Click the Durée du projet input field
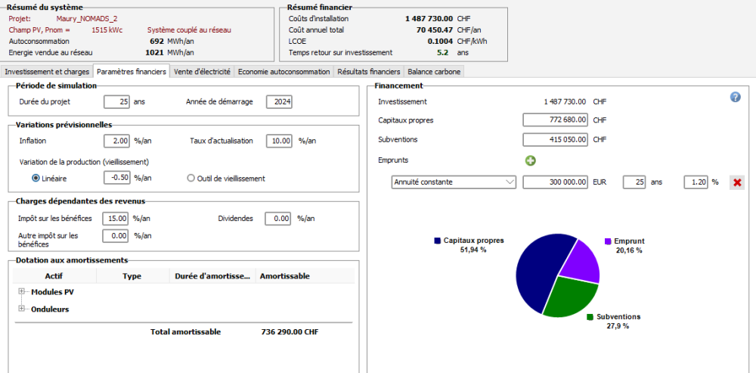The width and height of the screenshot is (756, 373). click(x=116, y=101)
